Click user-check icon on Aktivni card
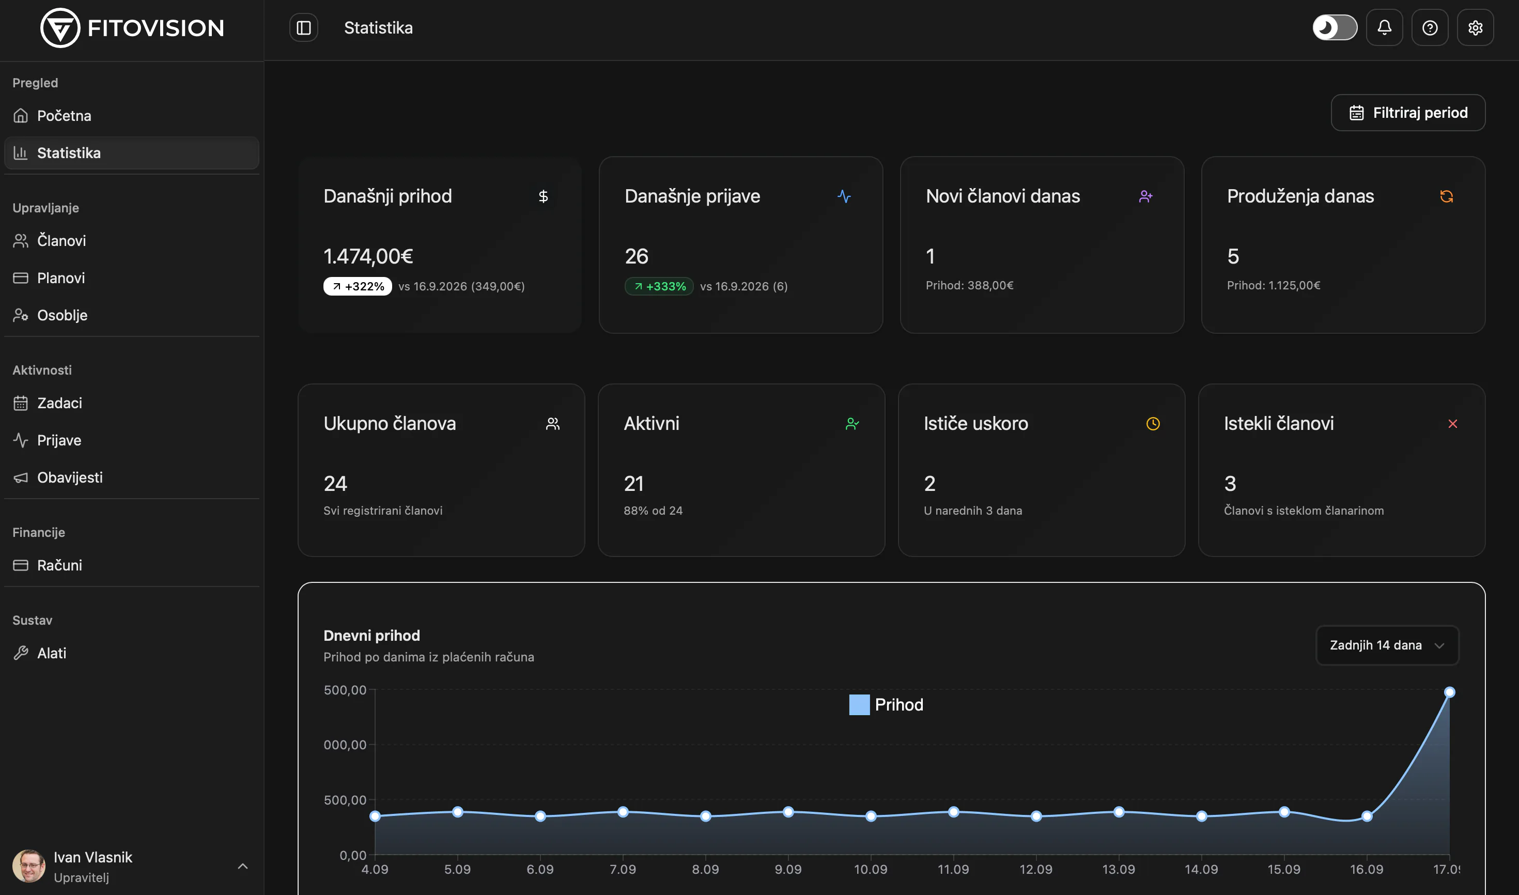1519x895 pixels. (x=853, y=424)
